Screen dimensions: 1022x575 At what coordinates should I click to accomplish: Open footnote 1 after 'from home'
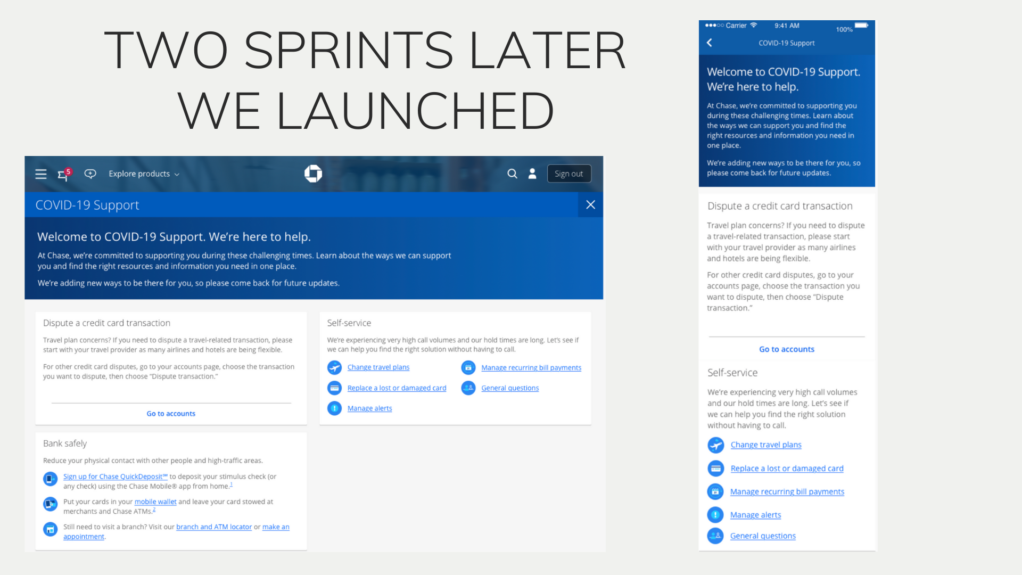(231, 484)
